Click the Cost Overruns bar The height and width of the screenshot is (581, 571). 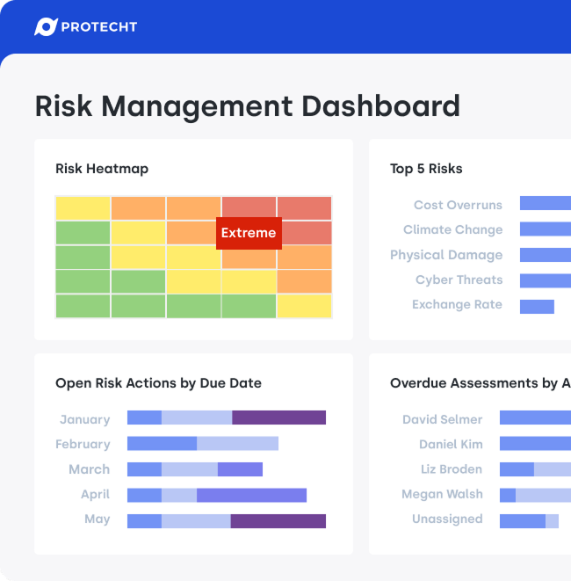(546, 203)
